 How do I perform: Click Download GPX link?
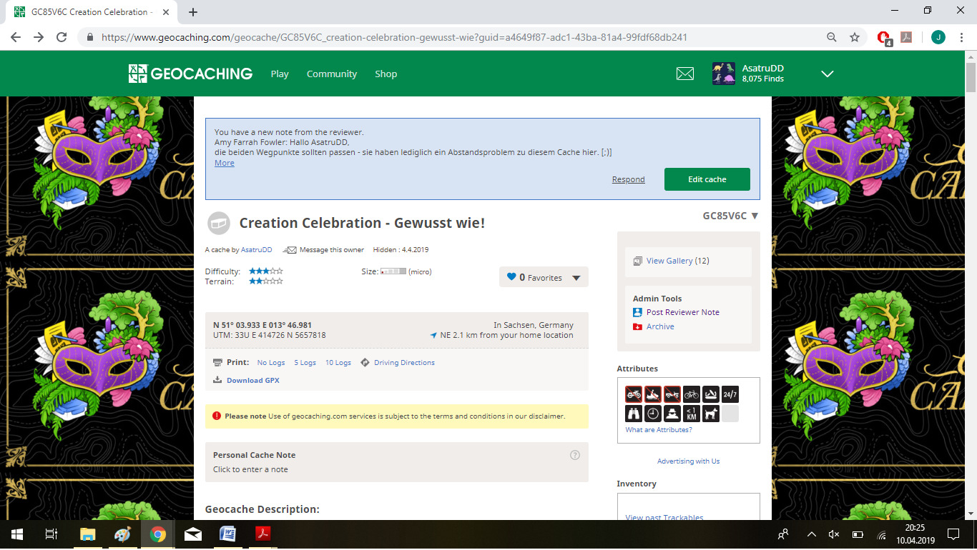point(253,380)
